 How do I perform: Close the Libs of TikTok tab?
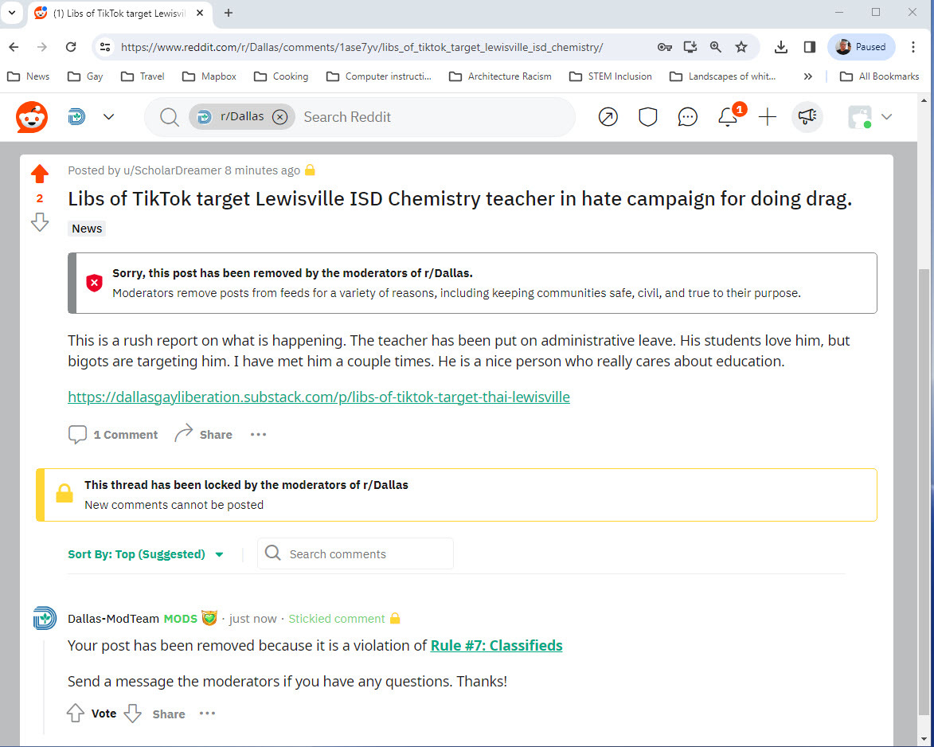[x=200, y=13]
